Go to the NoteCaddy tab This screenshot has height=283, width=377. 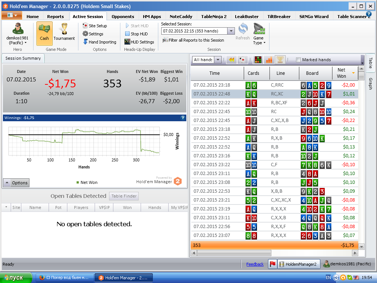tap(181, 16)
